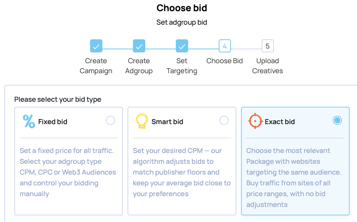This screenshot has height=222, width=357.
Task: Select the Fixed bid radio button
Action: (110, 121)
